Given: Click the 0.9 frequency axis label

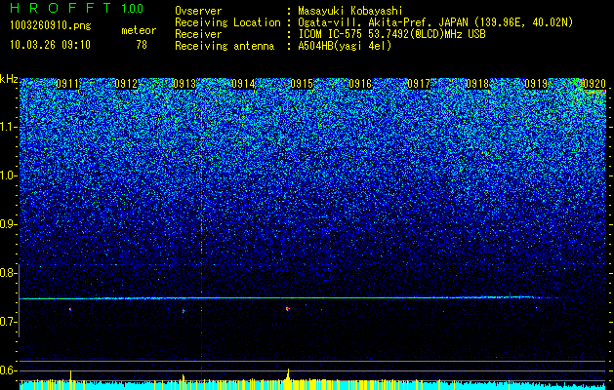Looking at the screenshot, I should 8,224.
